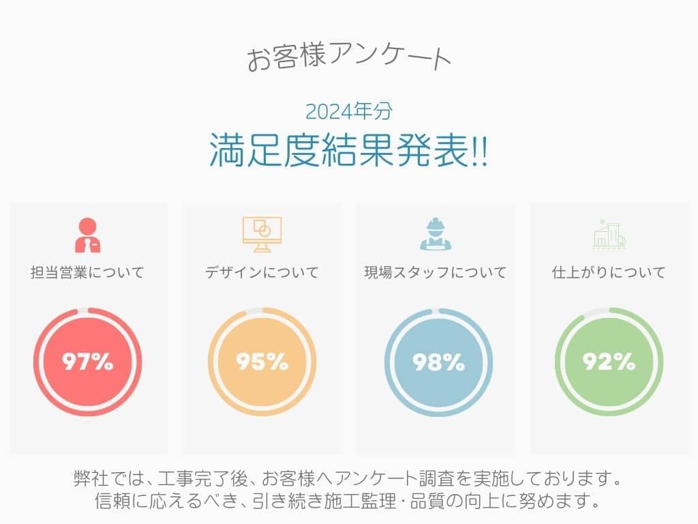
Task: Click the 満足度結果発表!! headline
Action: coord(349,150)
